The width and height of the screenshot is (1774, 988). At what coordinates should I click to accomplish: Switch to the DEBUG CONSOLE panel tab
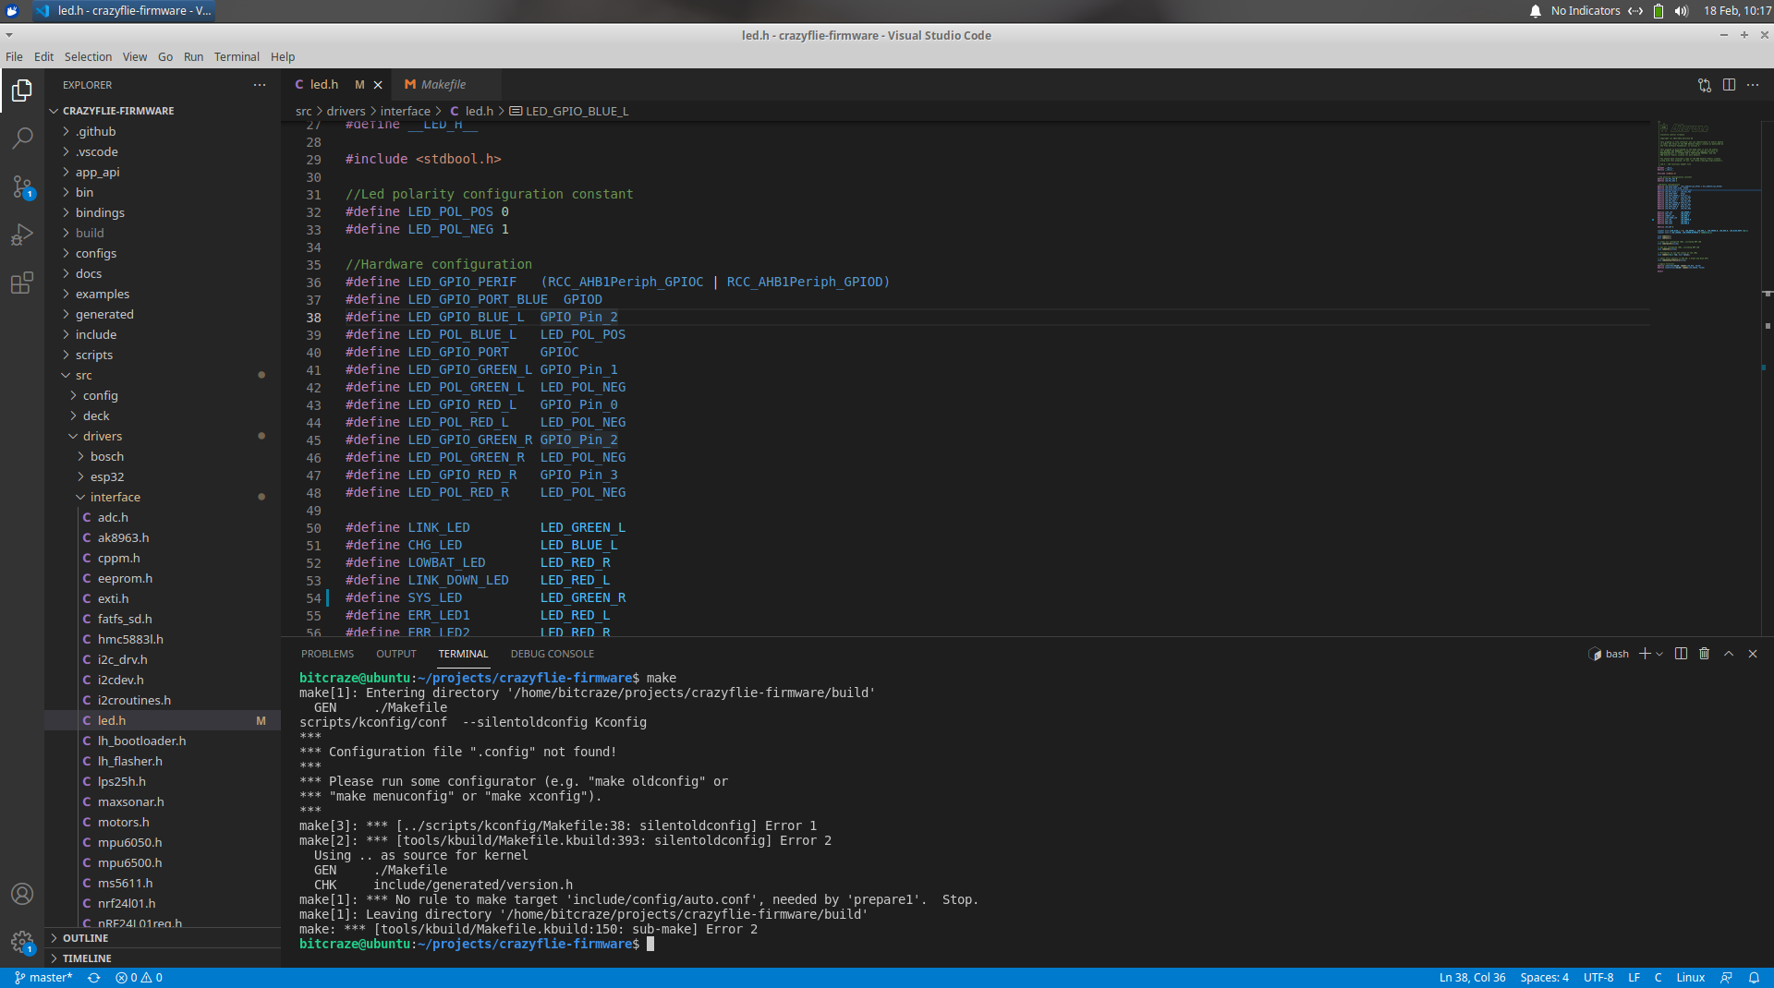click(x=553, y=654)
